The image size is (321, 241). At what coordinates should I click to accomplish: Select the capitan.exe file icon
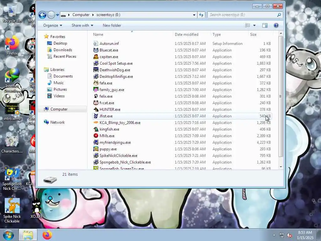click(96, 56)
